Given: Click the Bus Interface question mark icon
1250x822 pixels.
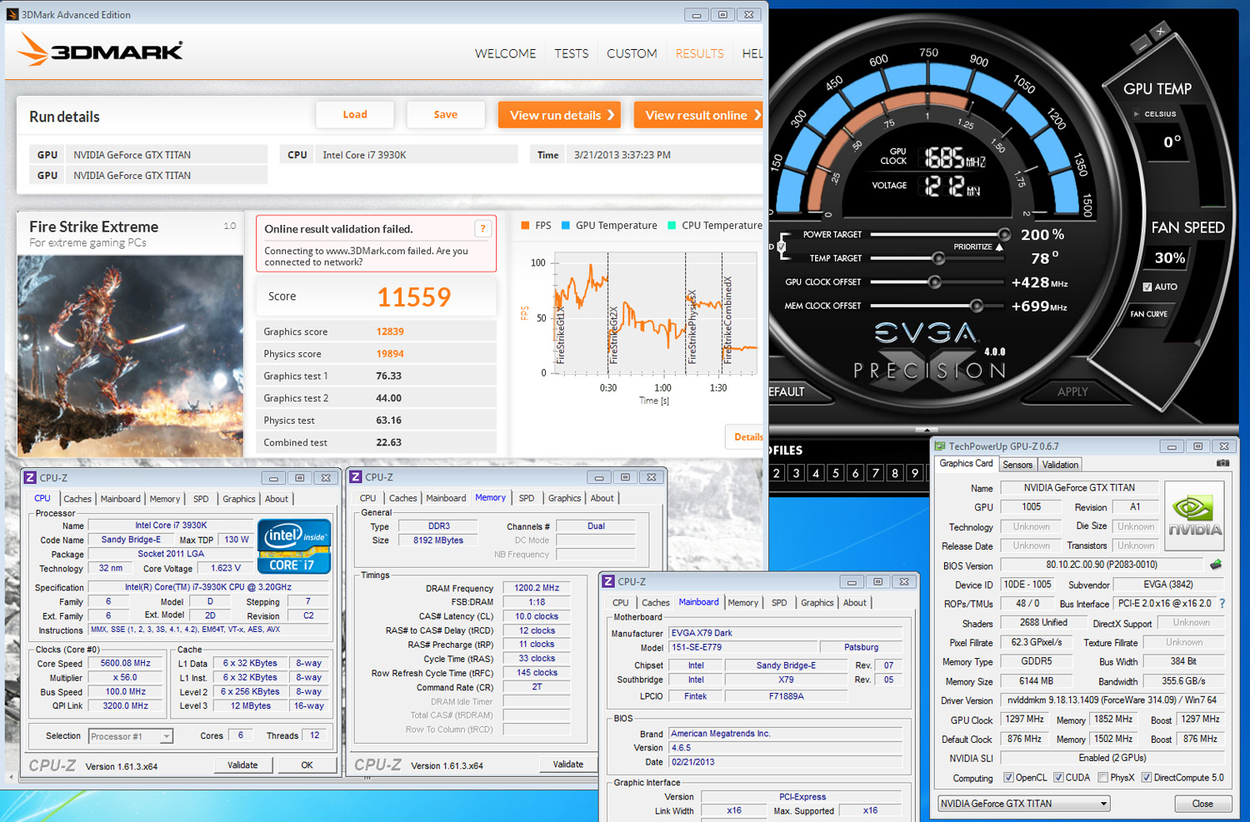Looking at the screenshot, I should click(1222, 604).
